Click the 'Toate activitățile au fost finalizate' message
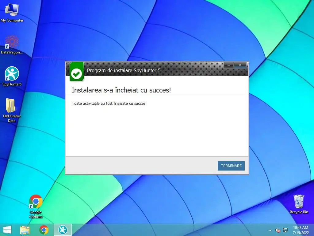The height and width of the screenshot is (236, 314). [109, 104]
